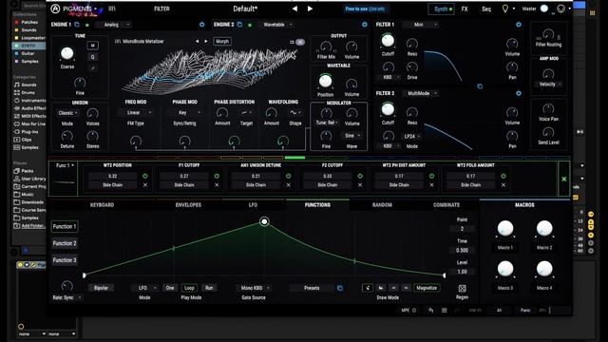Open the FX page tab

coord(465,9)
